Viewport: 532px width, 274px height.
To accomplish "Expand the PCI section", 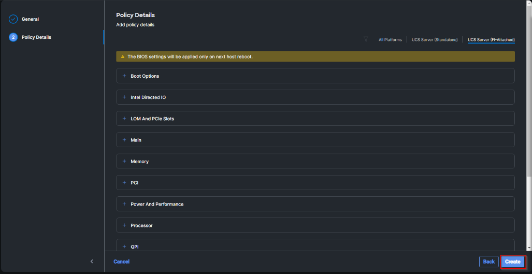I will [x=134, y=183].
